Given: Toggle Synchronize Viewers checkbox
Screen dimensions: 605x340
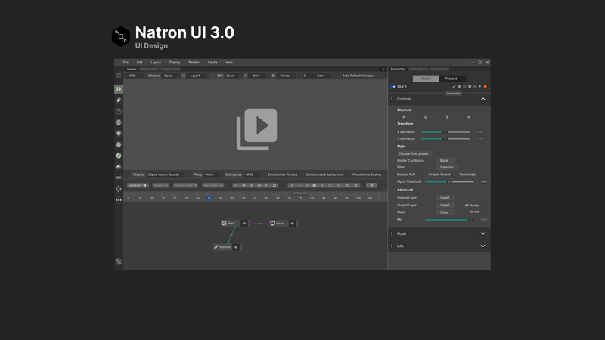Looking at the screenshot, I should coord(264,175).
